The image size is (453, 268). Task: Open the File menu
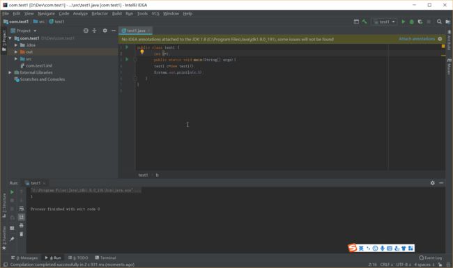[6, 13]
